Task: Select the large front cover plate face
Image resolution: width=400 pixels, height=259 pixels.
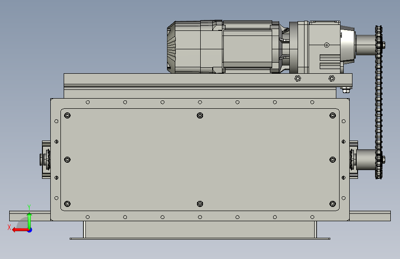Action: [200, 159]
